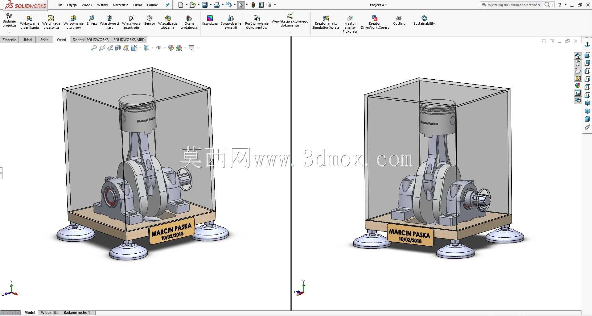Viewport: 592px width, 316px height.
Task: Open the Narzędzia menu
Action: click(121, 5)
